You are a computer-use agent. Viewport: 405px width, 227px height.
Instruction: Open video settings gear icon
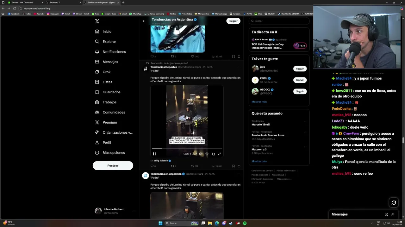[x=207, y=154]
